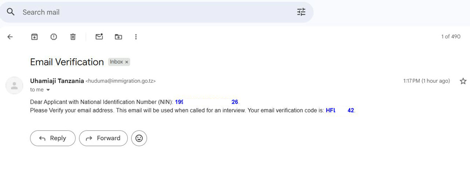The height and width of the screenshot is (174, 470).
Task: Click the search magnifier icon
Action: [x=11, y=12]
